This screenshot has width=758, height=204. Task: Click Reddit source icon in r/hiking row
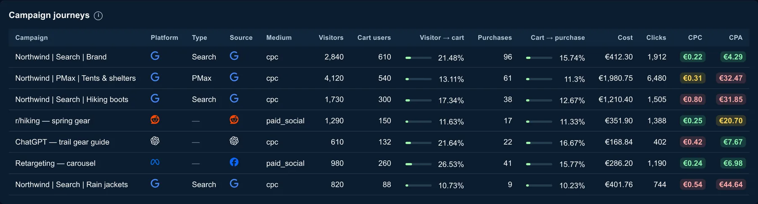234,119
